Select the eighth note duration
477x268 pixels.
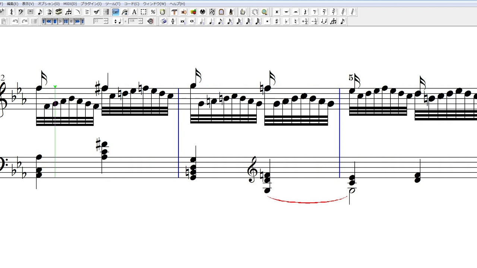(220, 21)
